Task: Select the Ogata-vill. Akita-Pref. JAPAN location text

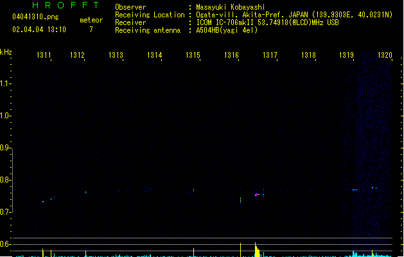Action: 294,15
